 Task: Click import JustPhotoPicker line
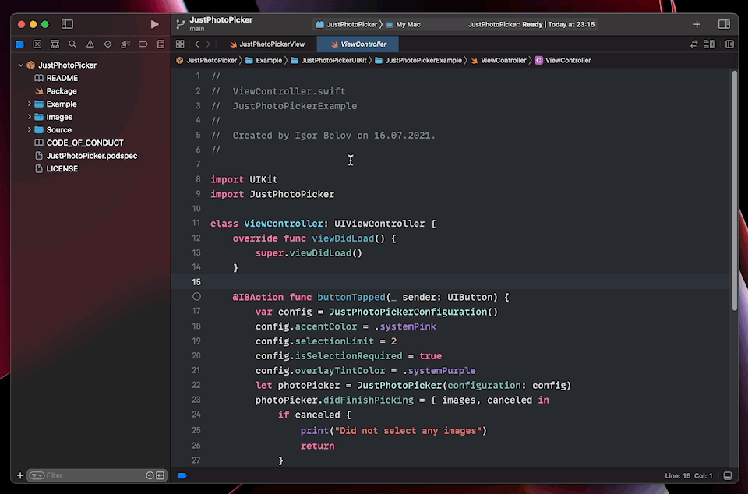(273, 194)
